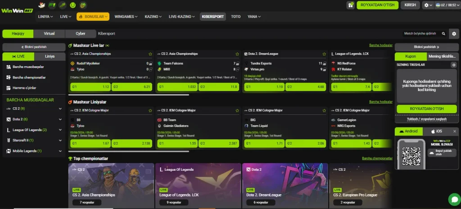
Task: Open the green tennis ball icon
Action: (x=72, y=5)
